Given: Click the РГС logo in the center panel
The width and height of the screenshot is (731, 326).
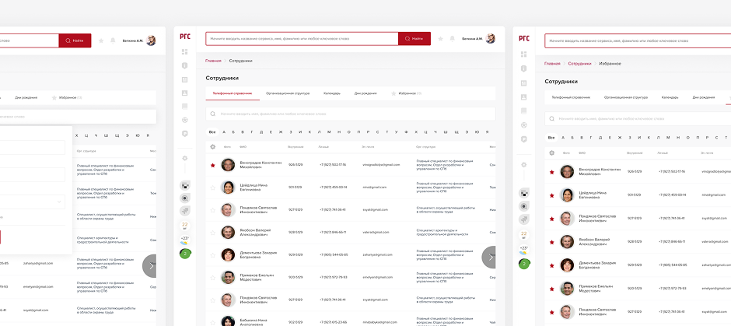Looking at the screenshot, I should click(185, 37).
